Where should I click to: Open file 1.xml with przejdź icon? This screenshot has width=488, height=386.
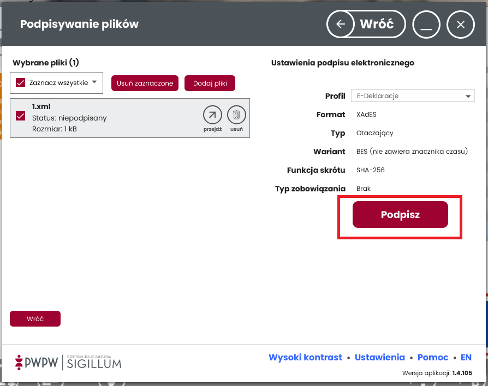pos(212,115)
